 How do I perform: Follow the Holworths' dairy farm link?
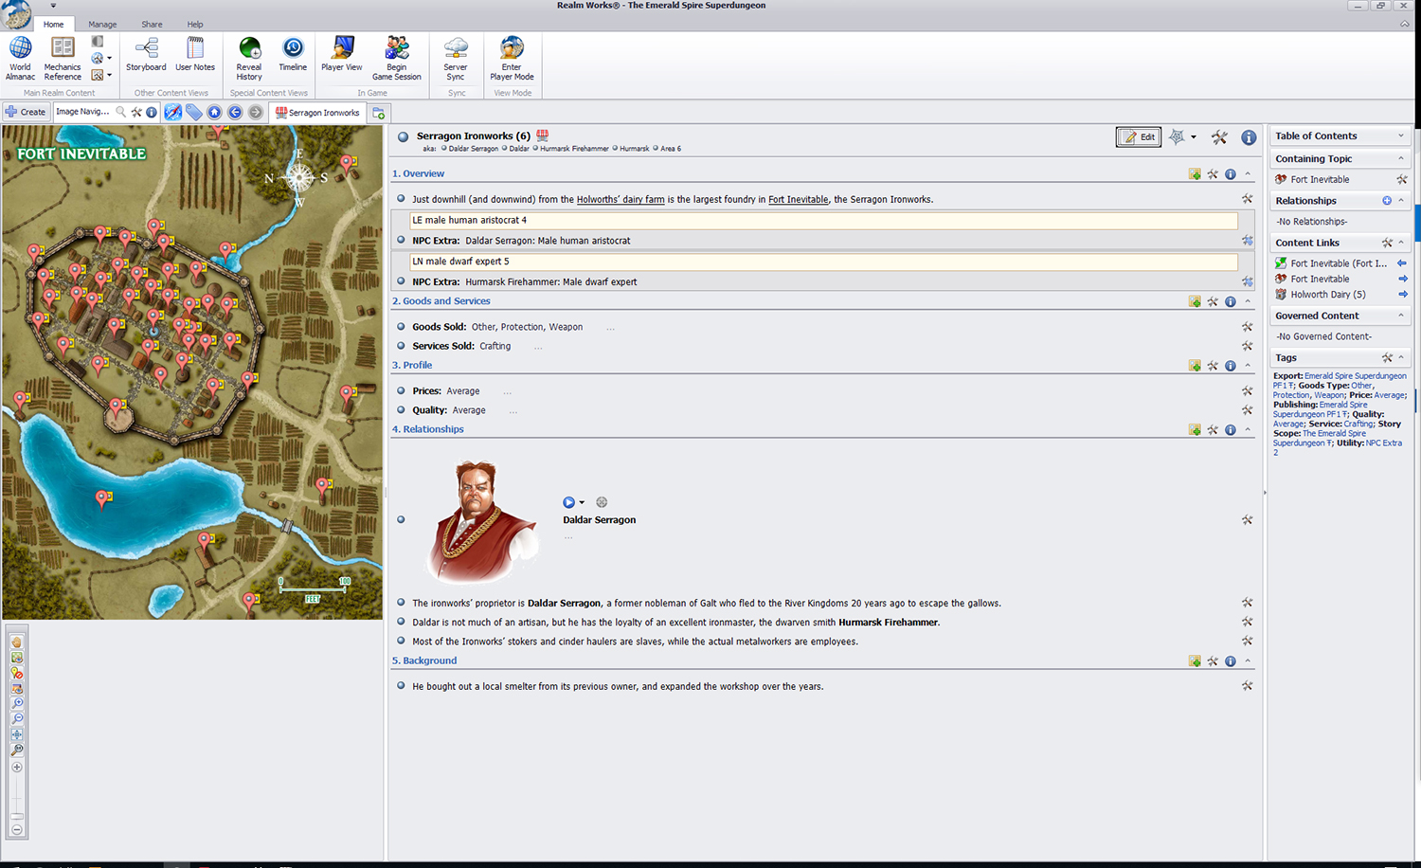point(621,199)
